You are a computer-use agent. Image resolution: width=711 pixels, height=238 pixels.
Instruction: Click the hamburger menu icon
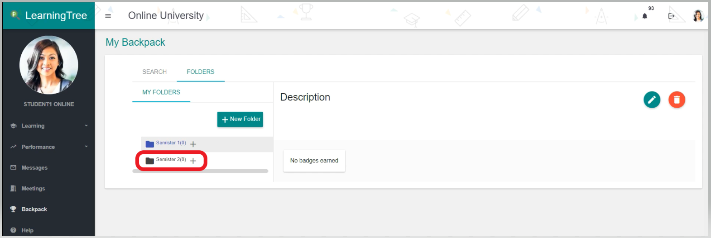[x=108, y=16]
